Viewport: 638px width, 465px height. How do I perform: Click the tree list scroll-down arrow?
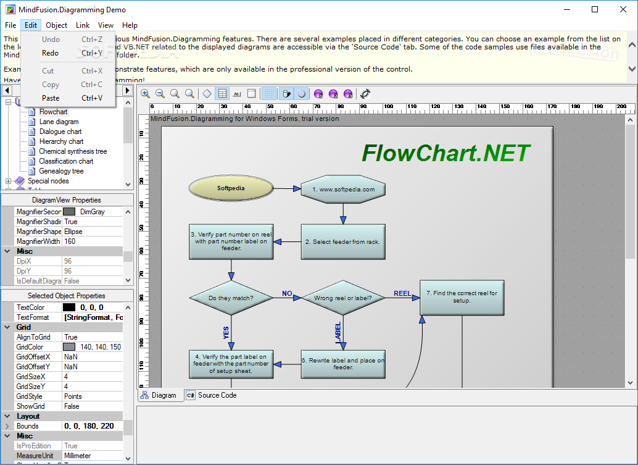click(x=128, y=185)
